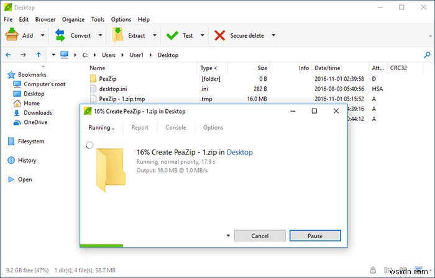This screenshot has width=435, height=278.
Task: Open the OneDrive bookmark
Action: click(x=30, y=122)
